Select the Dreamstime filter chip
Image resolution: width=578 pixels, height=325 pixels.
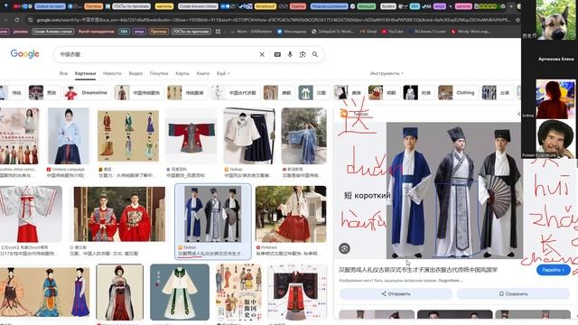pyautogui.click(x=87, y=93)
